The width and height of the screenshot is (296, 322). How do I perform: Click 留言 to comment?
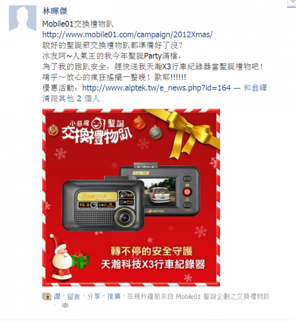(73, 297)
